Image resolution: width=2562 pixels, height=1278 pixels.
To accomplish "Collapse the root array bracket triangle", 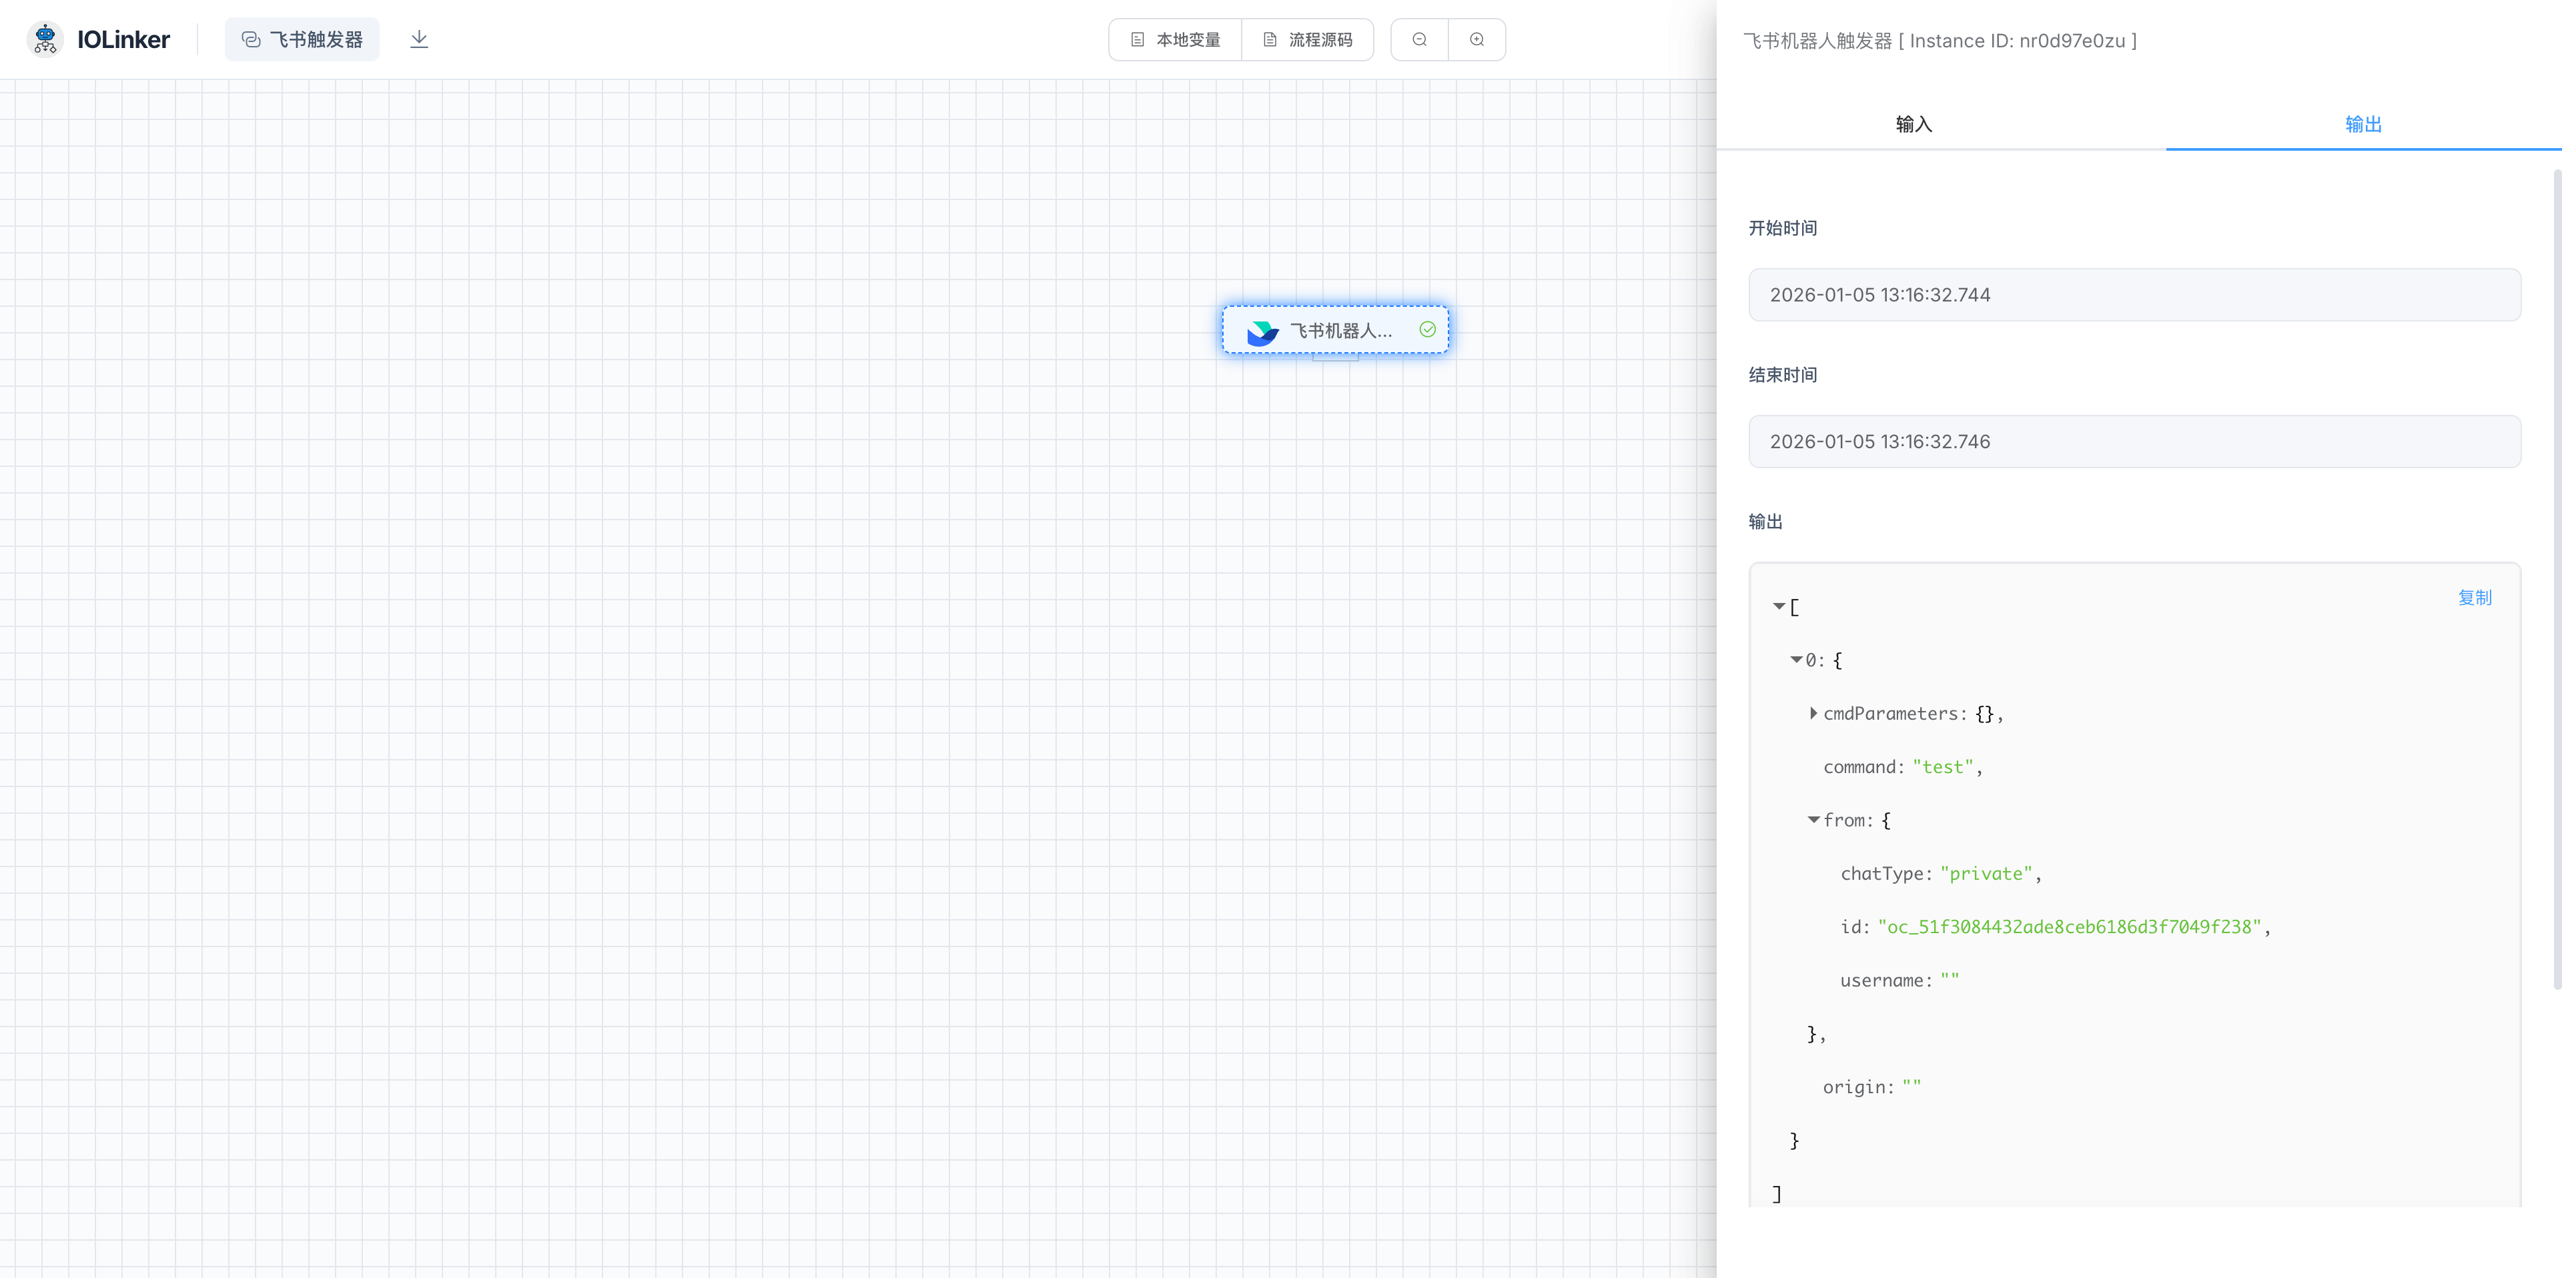I will [1778, 606].
